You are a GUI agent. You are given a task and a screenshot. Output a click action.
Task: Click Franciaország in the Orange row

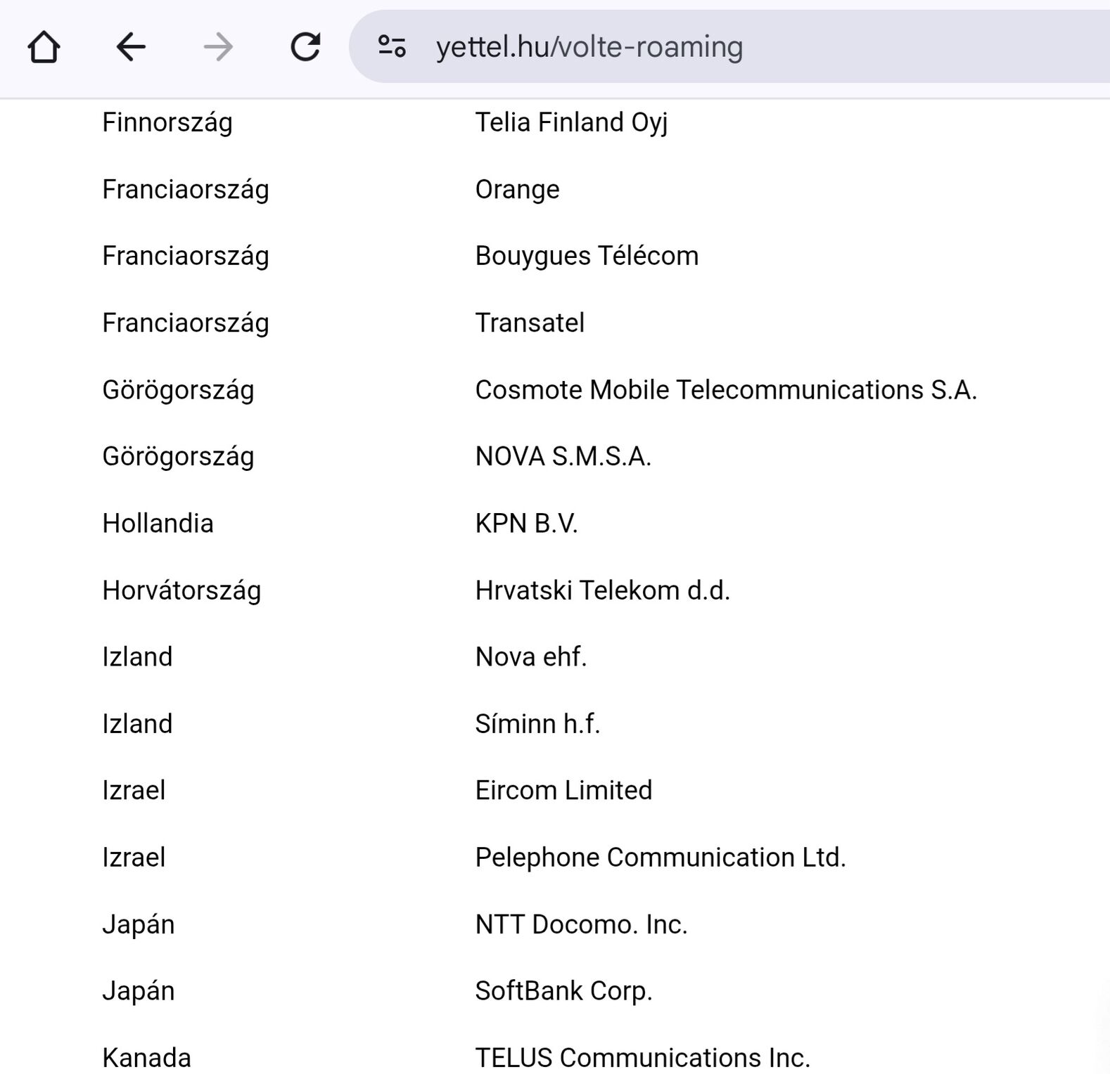tap(186, 190)
